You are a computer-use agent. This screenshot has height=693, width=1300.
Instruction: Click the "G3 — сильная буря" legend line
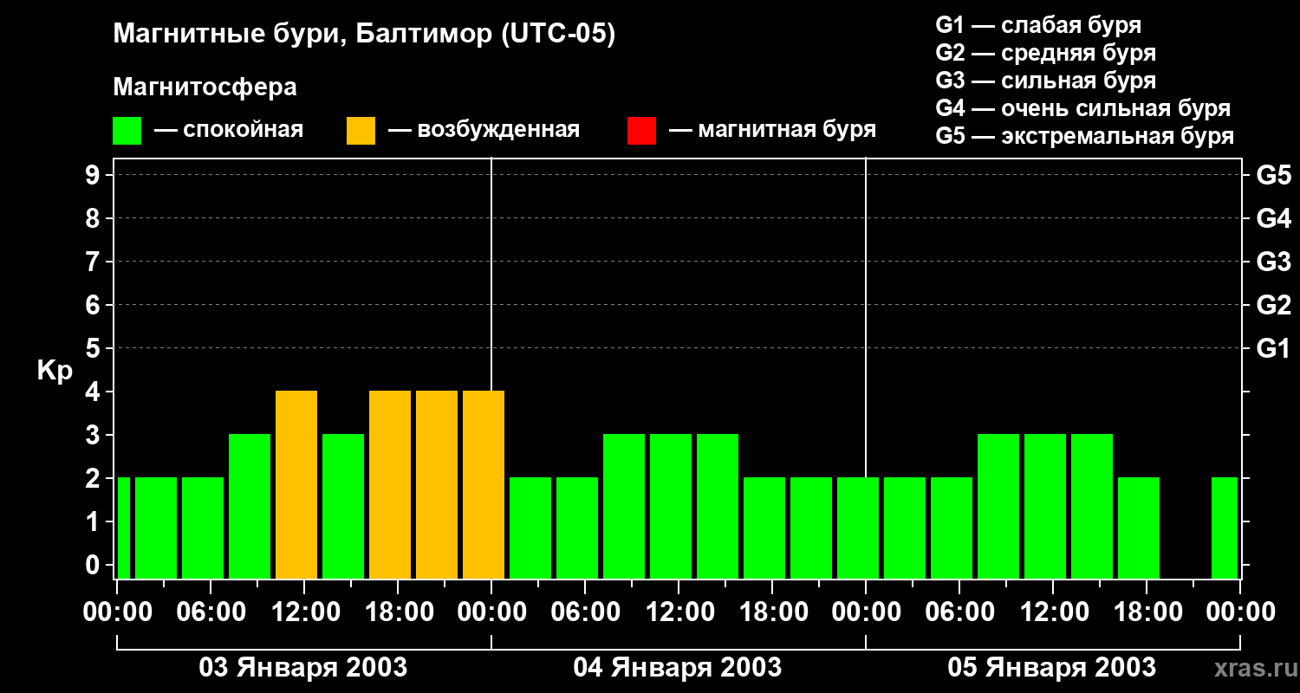tap(1045, 81)
